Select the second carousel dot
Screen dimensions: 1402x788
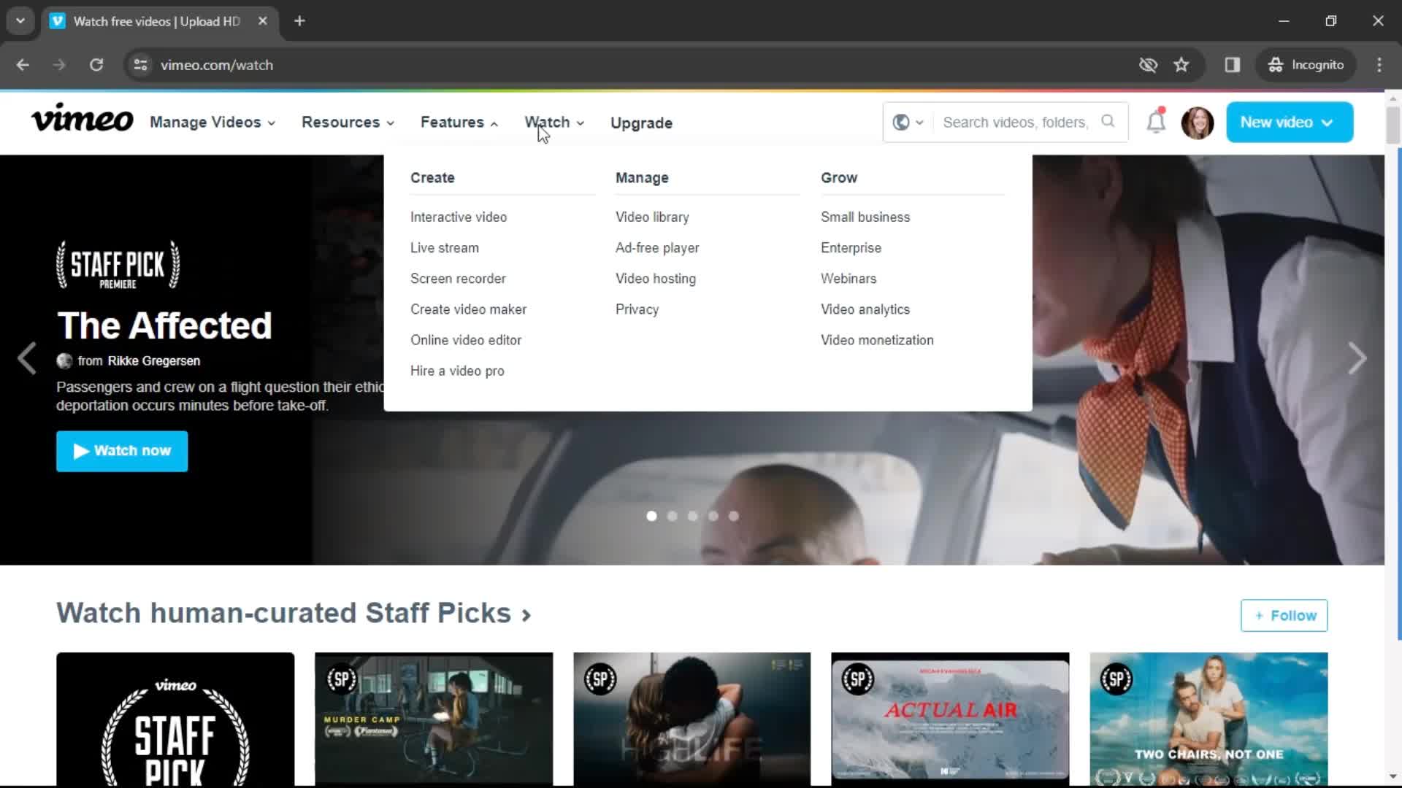[672, 516]
